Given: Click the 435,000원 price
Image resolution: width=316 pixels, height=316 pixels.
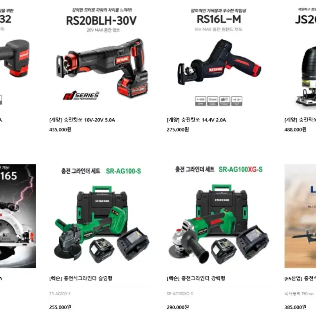Looking at the screenshot, I should [60, 130].
